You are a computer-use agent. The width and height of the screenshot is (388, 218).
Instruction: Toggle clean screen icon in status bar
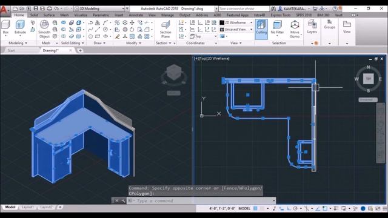coord(378,208)
